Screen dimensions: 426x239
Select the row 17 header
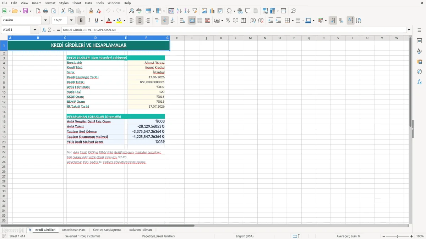coord(4,126)
